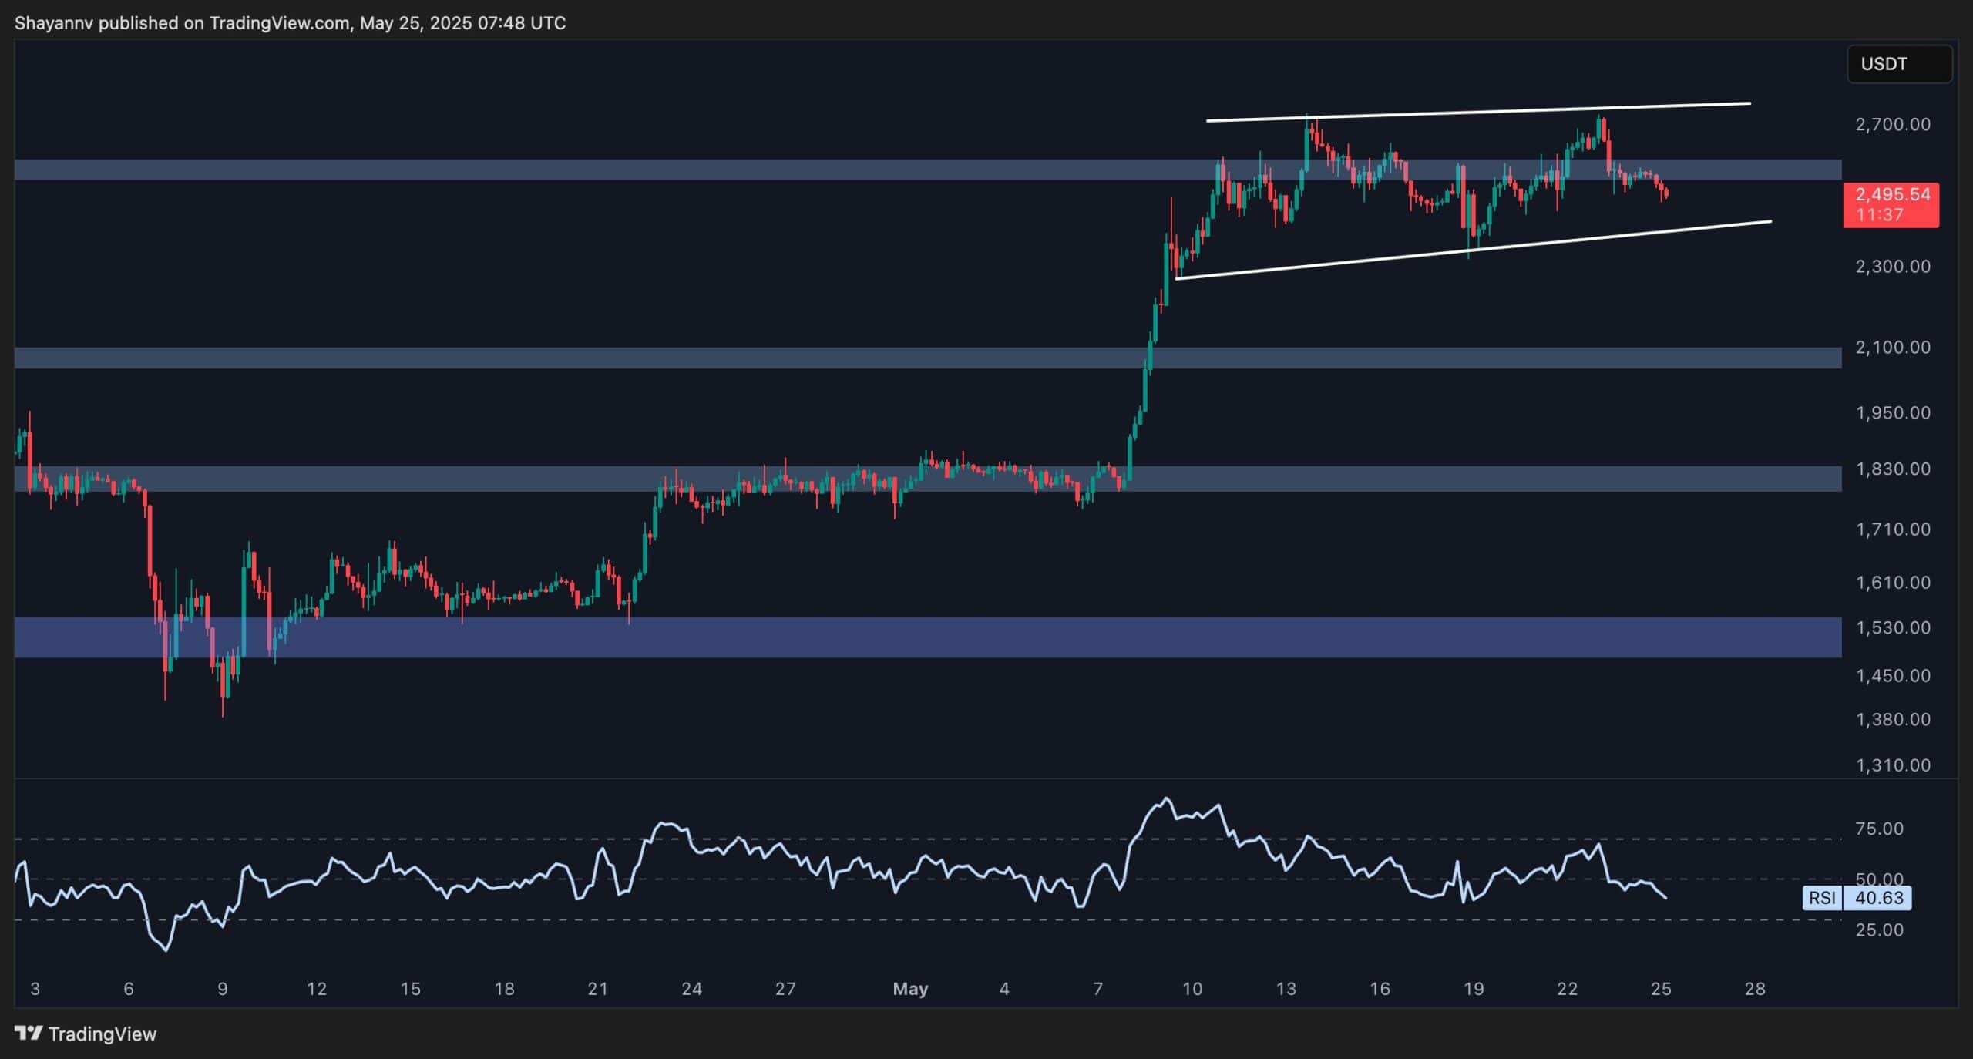Click the date 9 on the time axis
Viewport: 1973px width, 1059px height.
(x=223, y=989)
